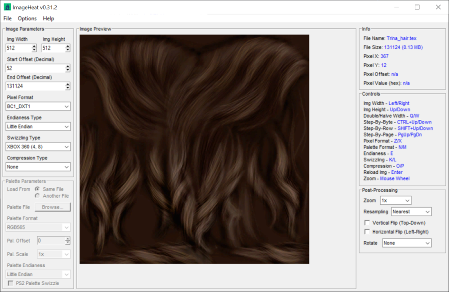The width and height of the screenshot is (449, 292).
Task: Click the File Size value 131124 (0.13 MB)
Action: pos(404,47)
